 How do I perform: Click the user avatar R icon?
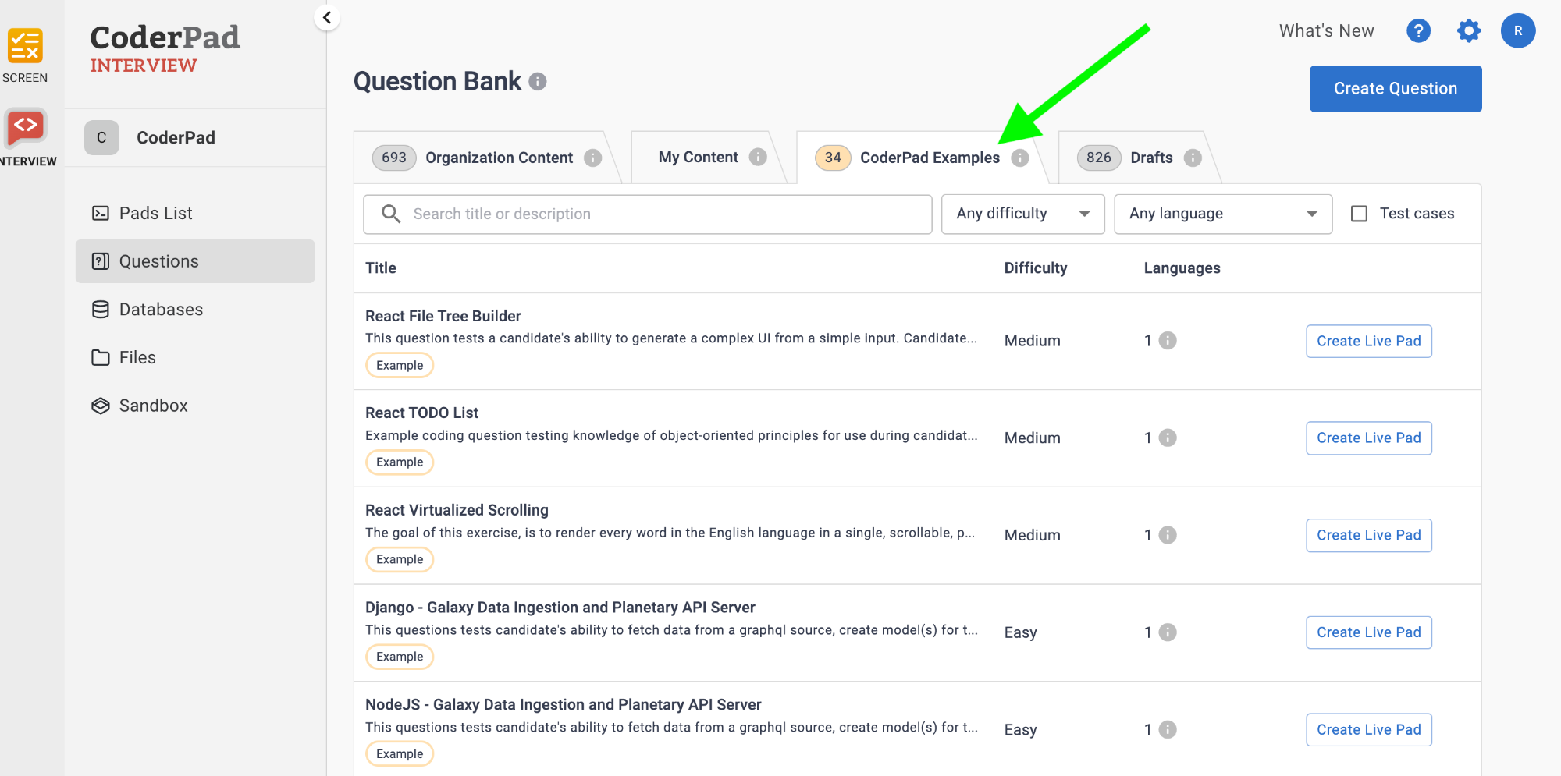(x=1517, y=31)
